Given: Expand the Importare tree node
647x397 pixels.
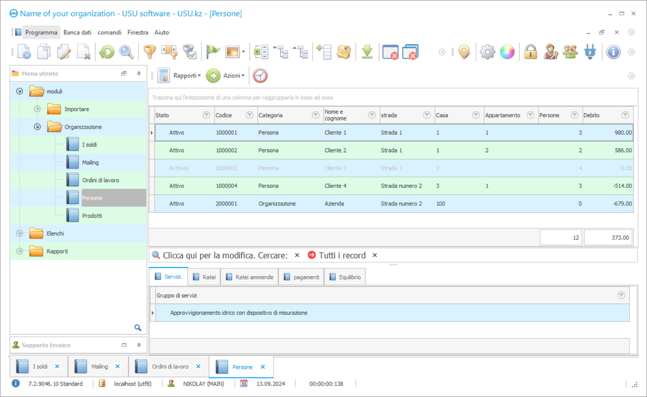Looking at the screenshot, I should point(37,109).
